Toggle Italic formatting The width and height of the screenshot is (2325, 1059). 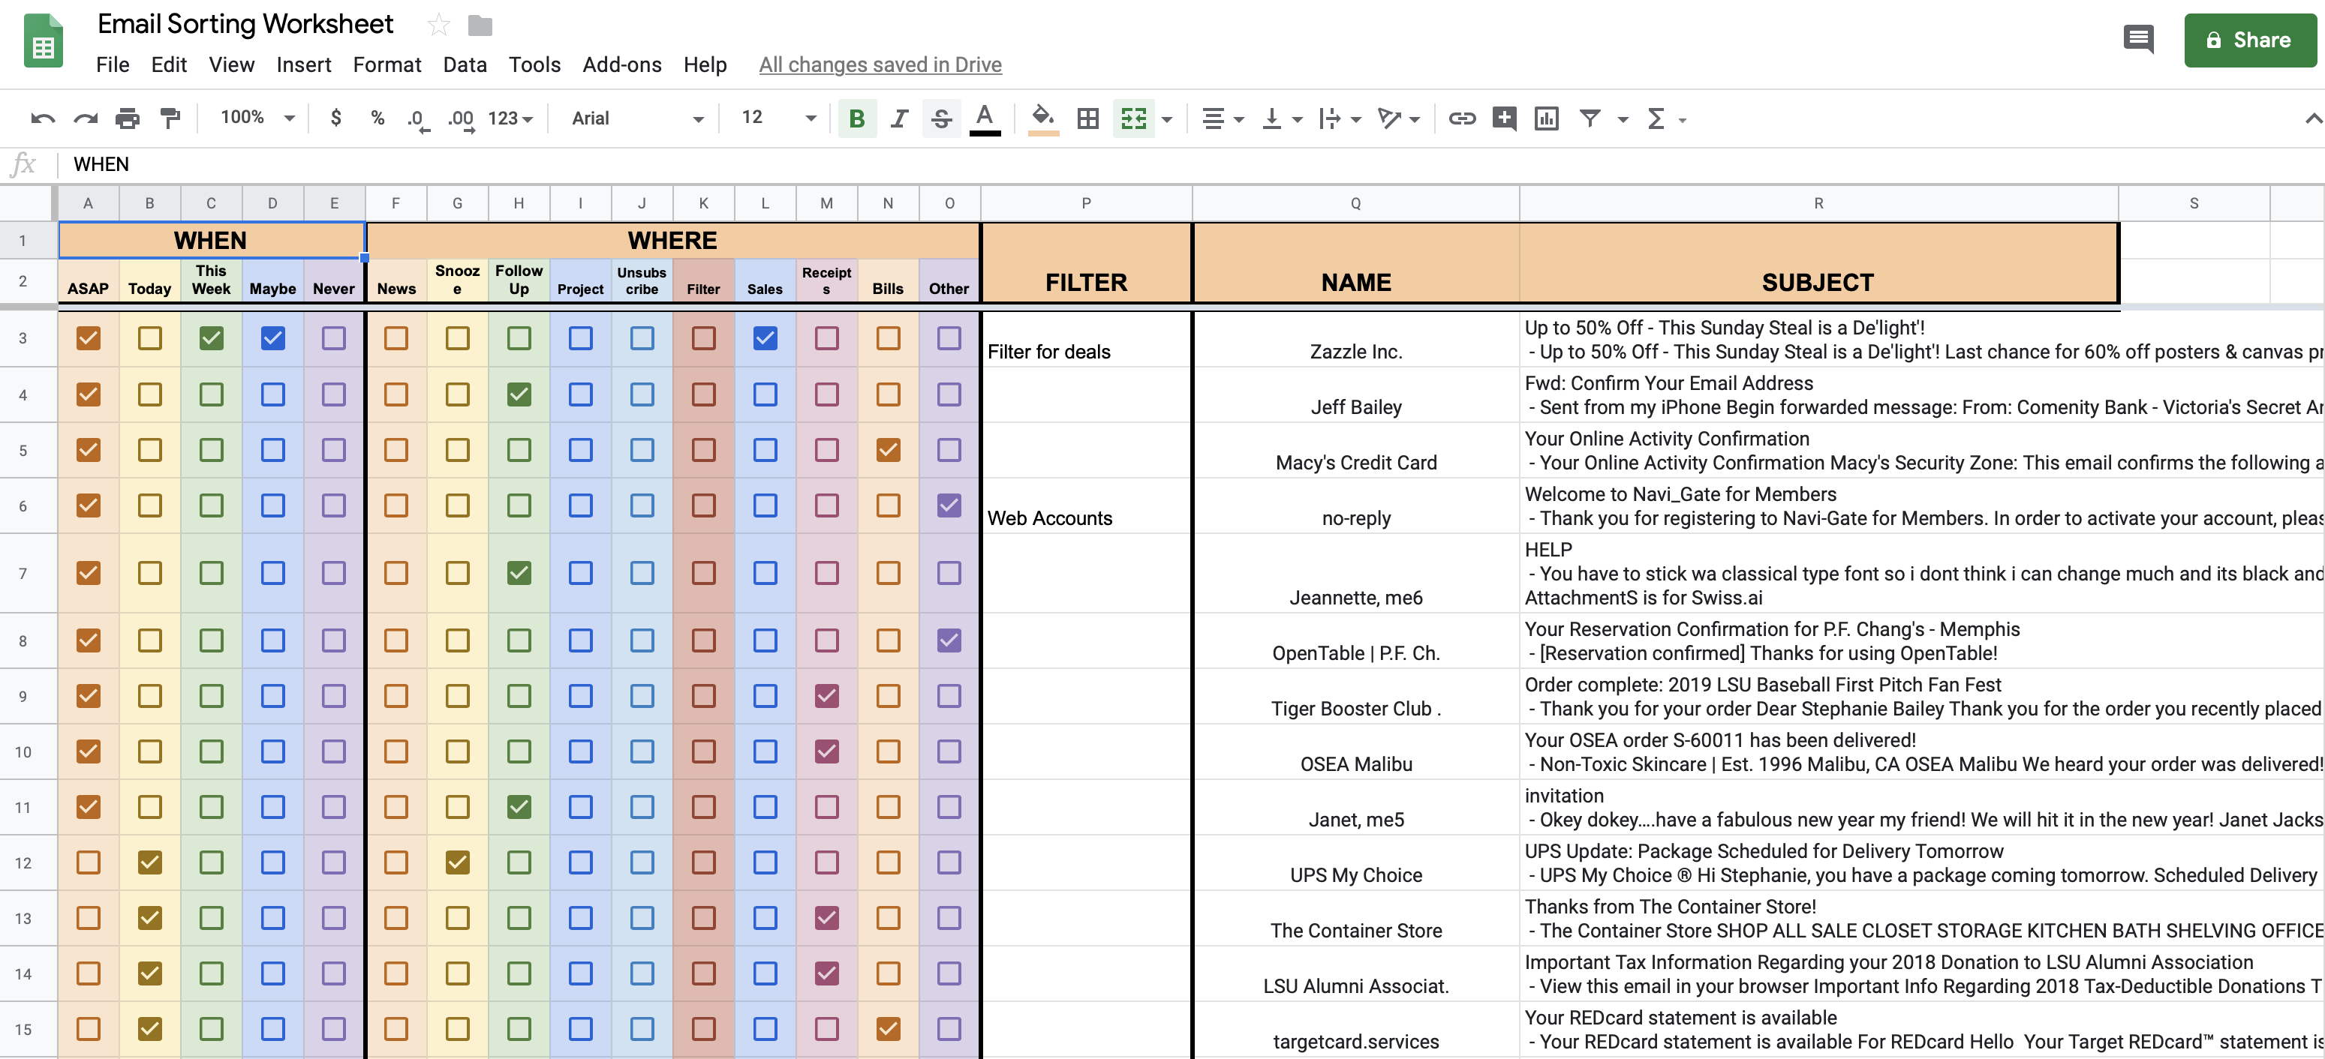tap(899, 118)
